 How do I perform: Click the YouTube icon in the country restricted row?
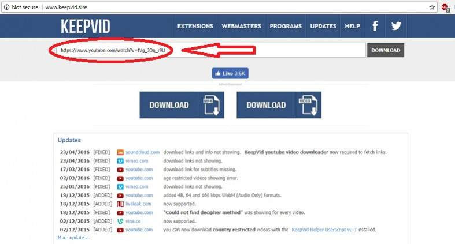click(x=120, y=230)
